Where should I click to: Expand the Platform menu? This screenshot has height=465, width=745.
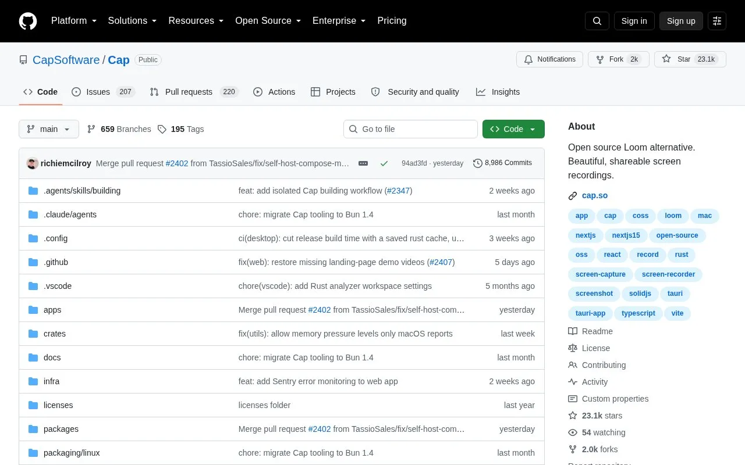(74, 21)
